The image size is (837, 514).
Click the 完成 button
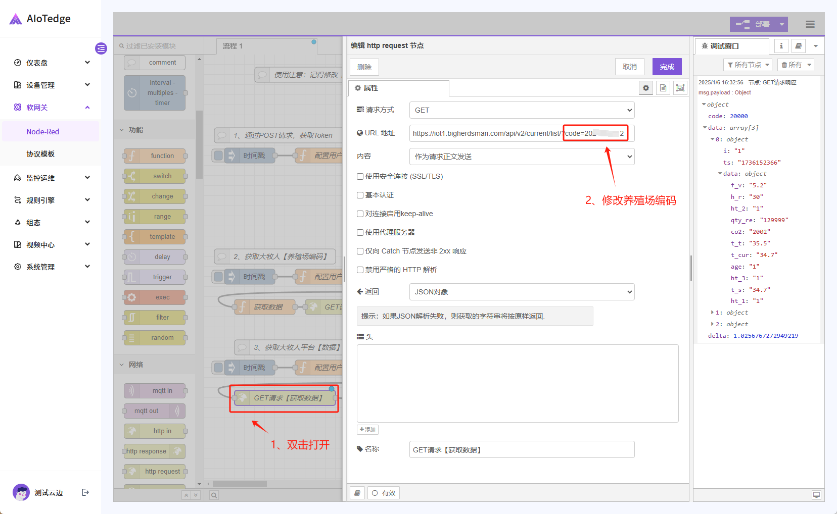click(667, 67)
